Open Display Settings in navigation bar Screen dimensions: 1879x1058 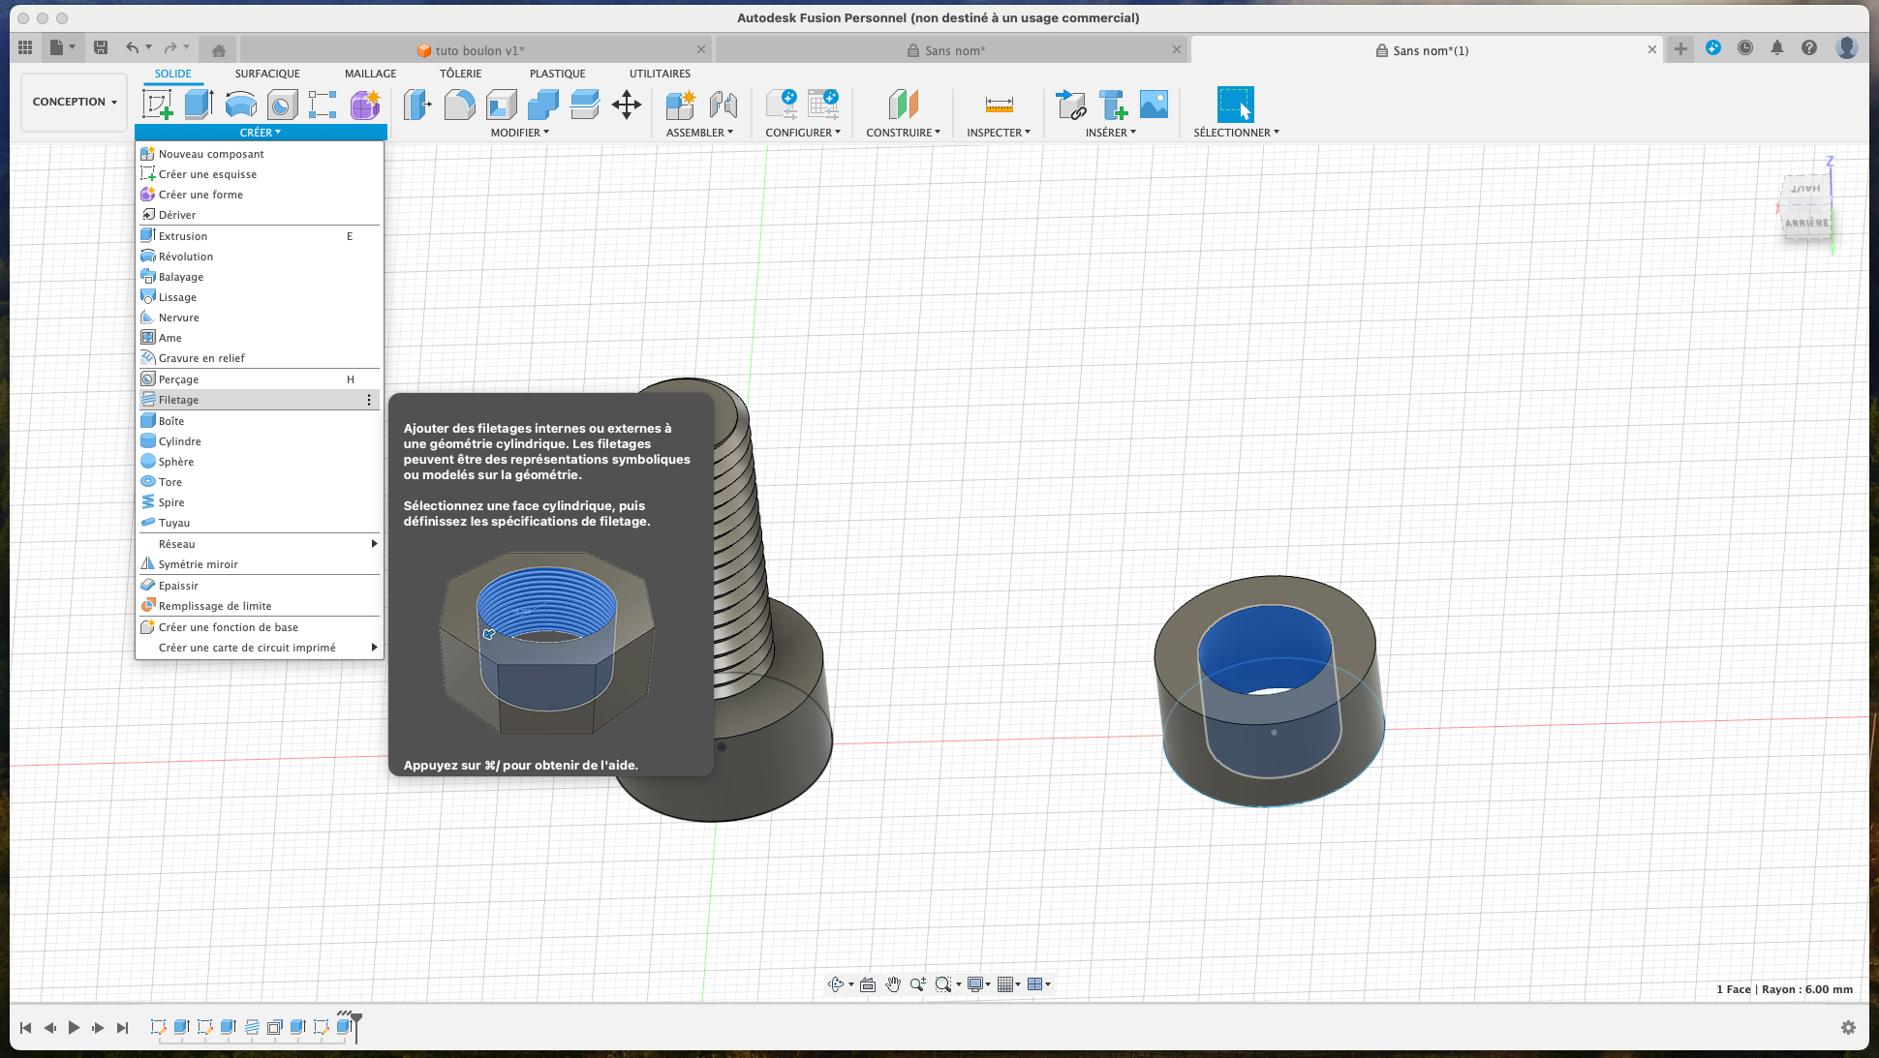(x=978, y=984)
